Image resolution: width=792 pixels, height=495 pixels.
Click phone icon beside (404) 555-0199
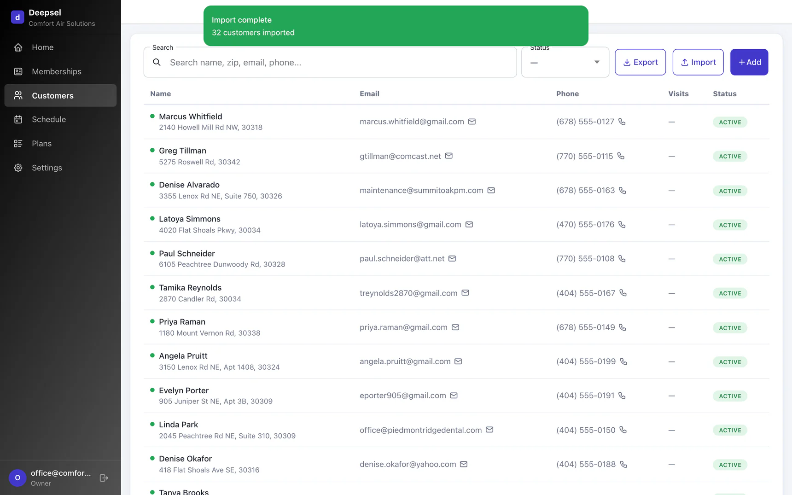coord(623,361)
